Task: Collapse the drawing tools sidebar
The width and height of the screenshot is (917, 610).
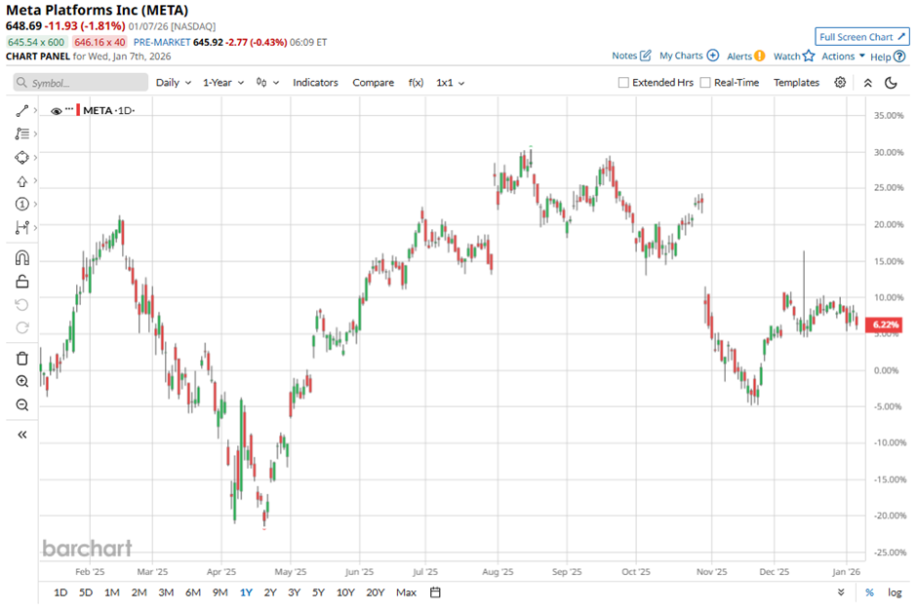Action: coord(21,435)
